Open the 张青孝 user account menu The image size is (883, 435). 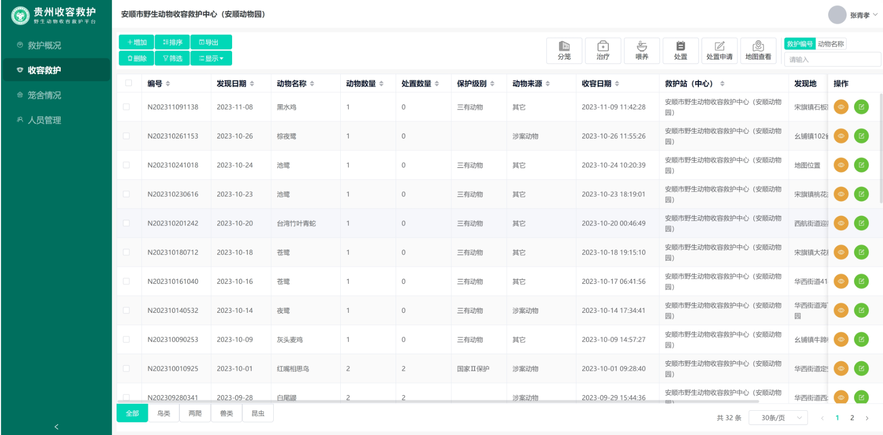(853, 15)
